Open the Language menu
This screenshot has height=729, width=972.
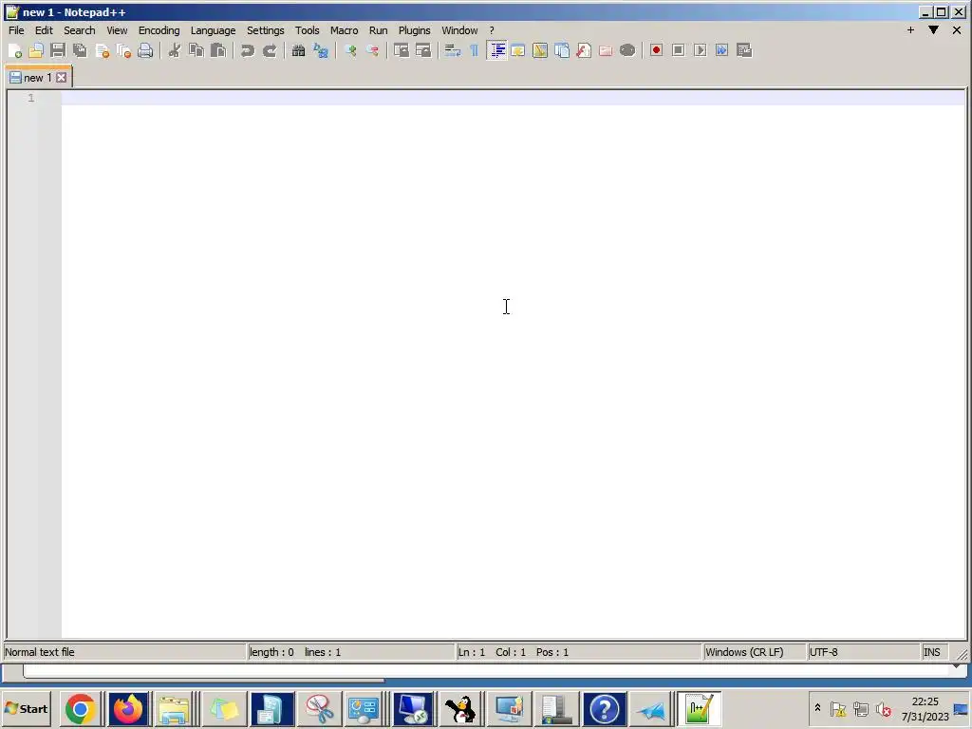click(214, 30)
